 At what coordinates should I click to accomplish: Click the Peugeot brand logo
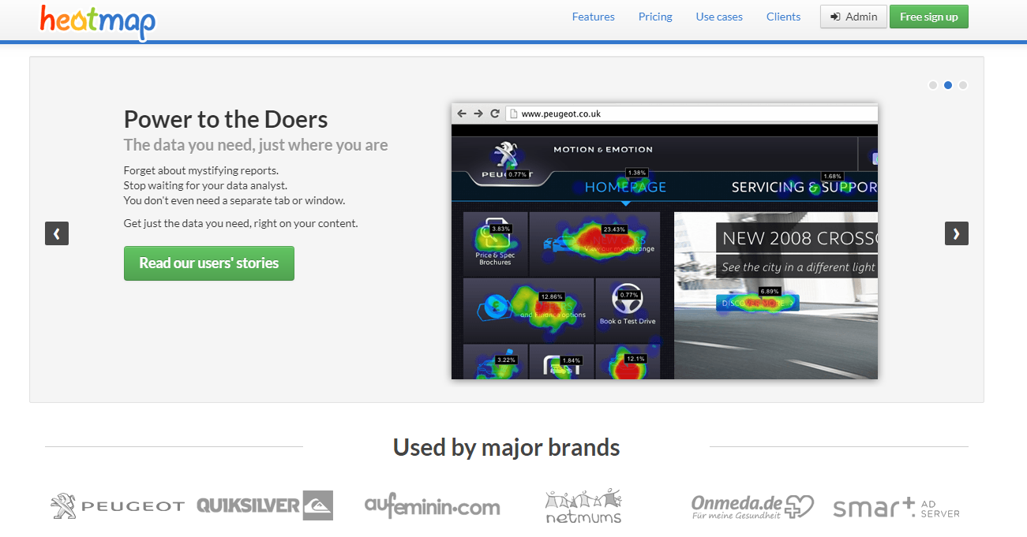(x=118, y=505)
